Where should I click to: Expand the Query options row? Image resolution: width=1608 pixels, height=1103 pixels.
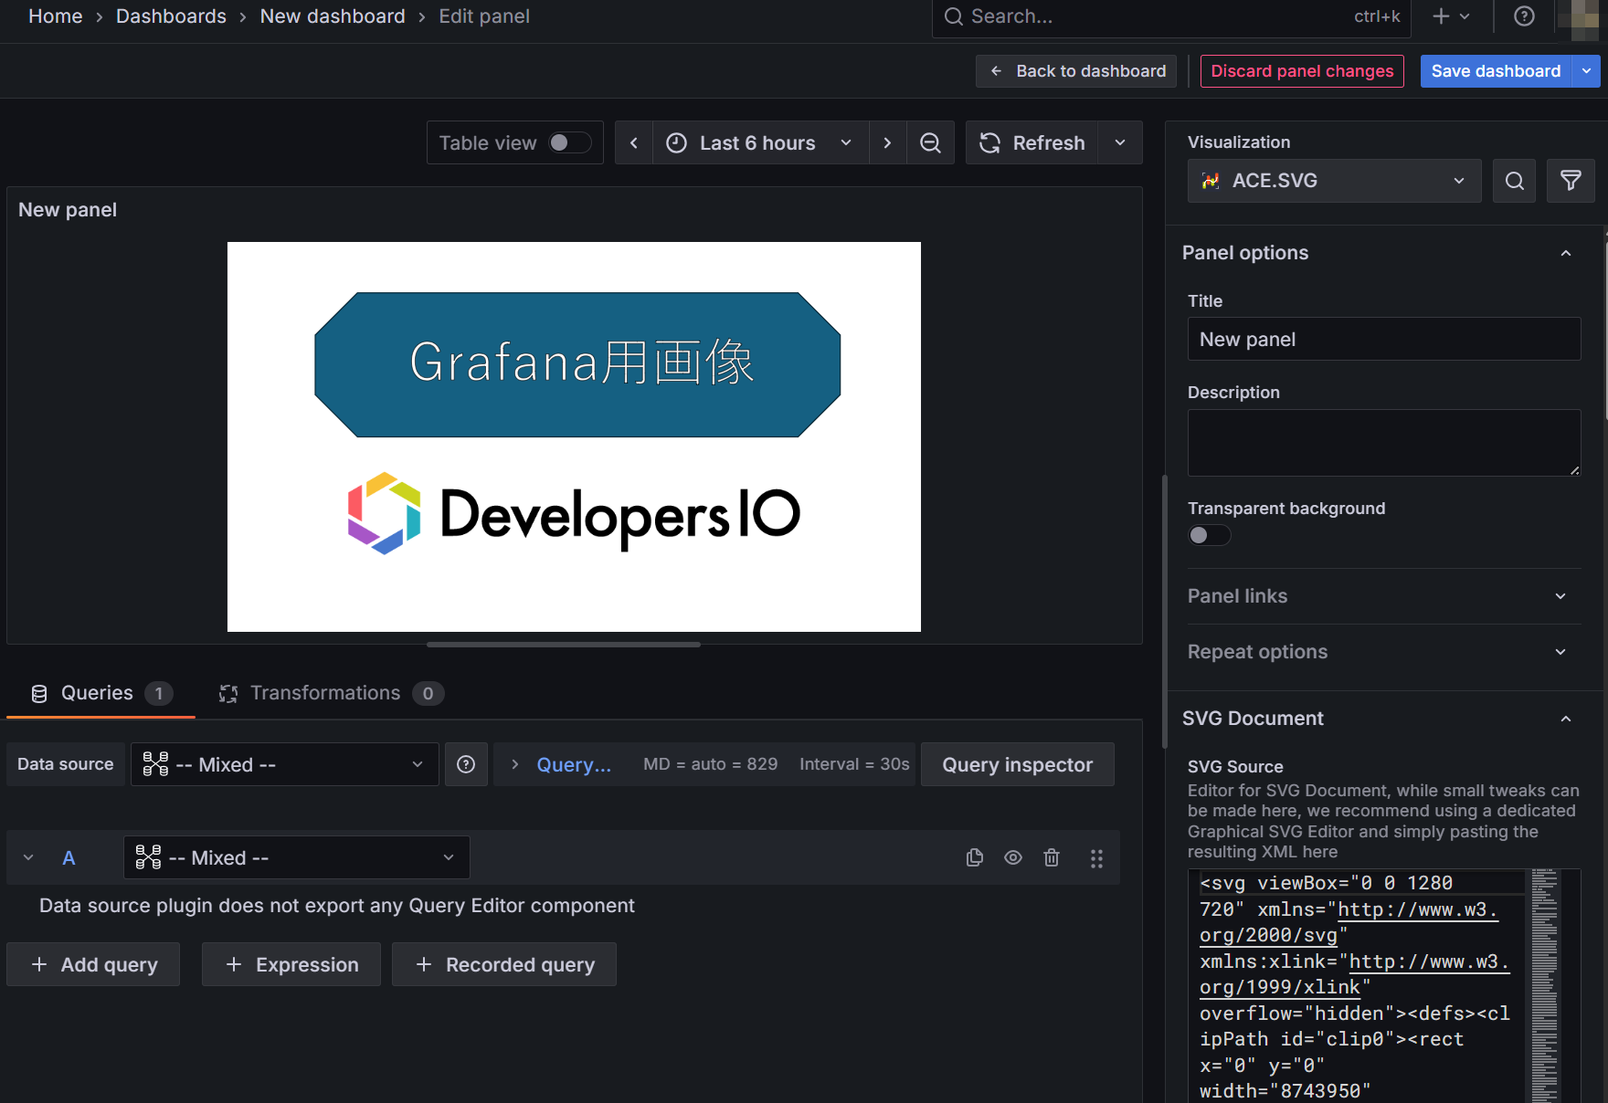(x=703, y=764)
